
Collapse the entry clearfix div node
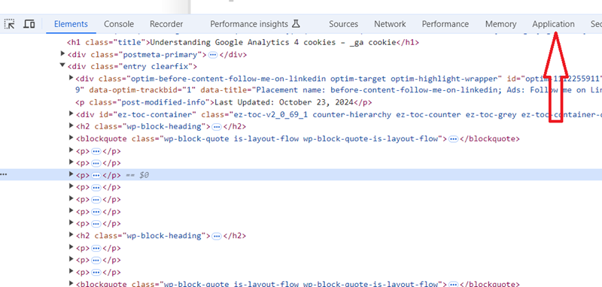[62, 65]
